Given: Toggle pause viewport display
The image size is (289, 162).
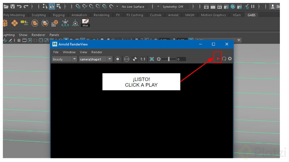Looking at the screenshot, I should click(x=253, y=7).
